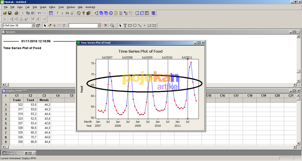Open the Graph menu
This screenshot has height=161, width=302.
(43, 7)
